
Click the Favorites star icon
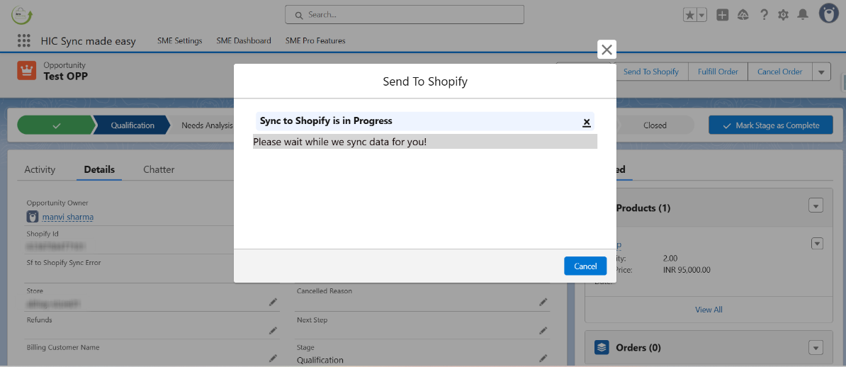click(689, 15)
